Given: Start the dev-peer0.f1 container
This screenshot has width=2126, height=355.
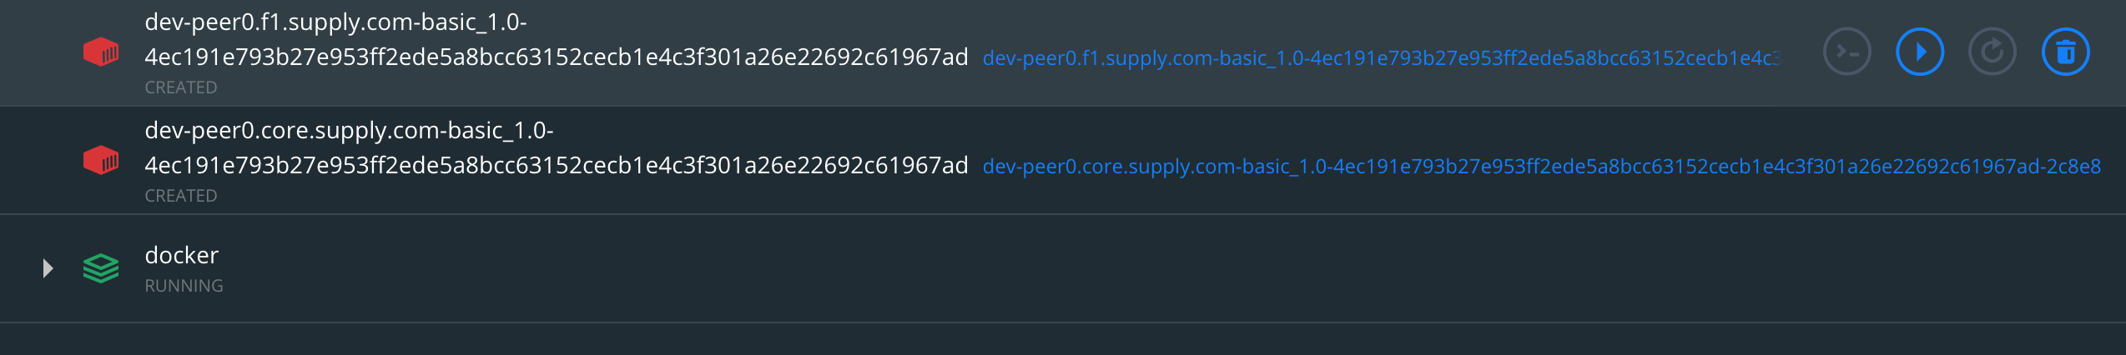Looking at the screenshot, I should [x=1919, y=52].
